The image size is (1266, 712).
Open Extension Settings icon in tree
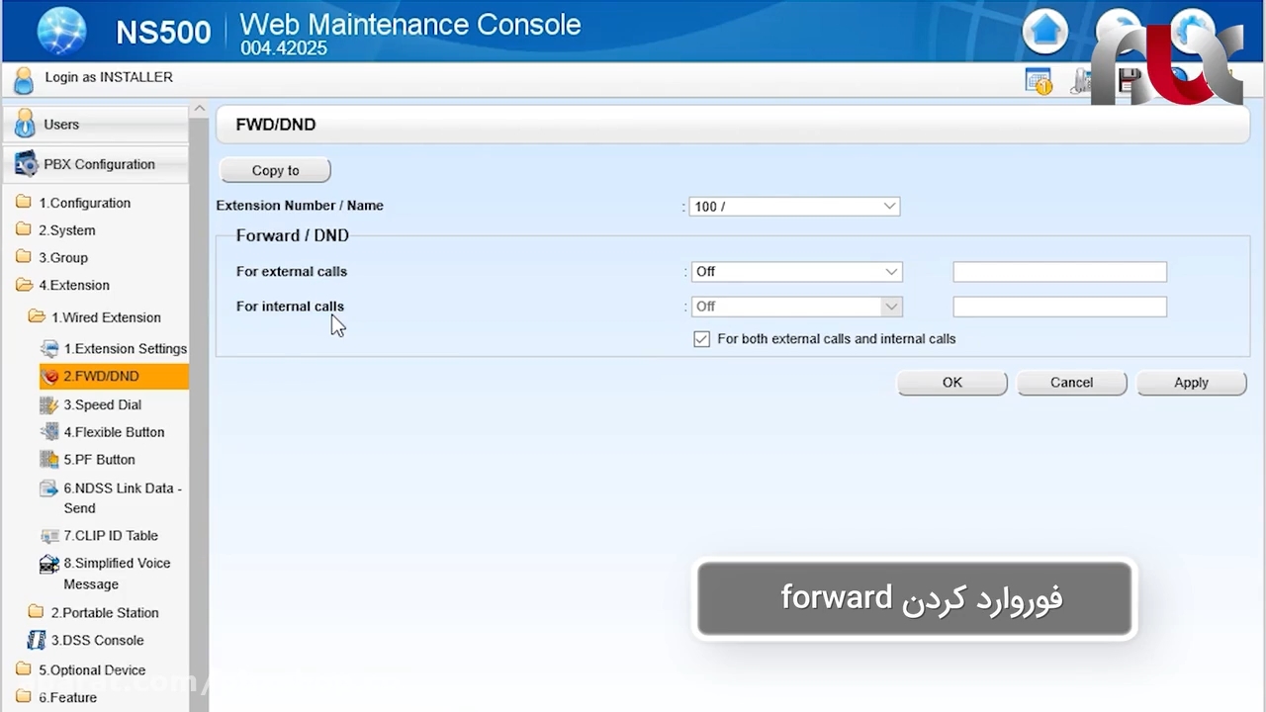[x=49, y=349]
